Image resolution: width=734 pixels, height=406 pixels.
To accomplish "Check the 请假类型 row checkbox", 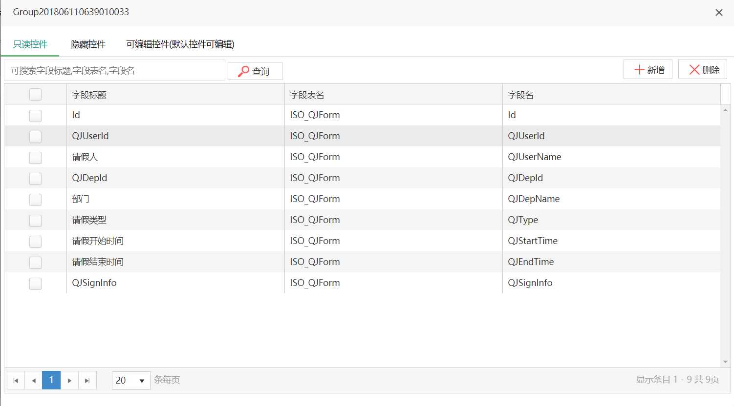I will pos(35,220).
